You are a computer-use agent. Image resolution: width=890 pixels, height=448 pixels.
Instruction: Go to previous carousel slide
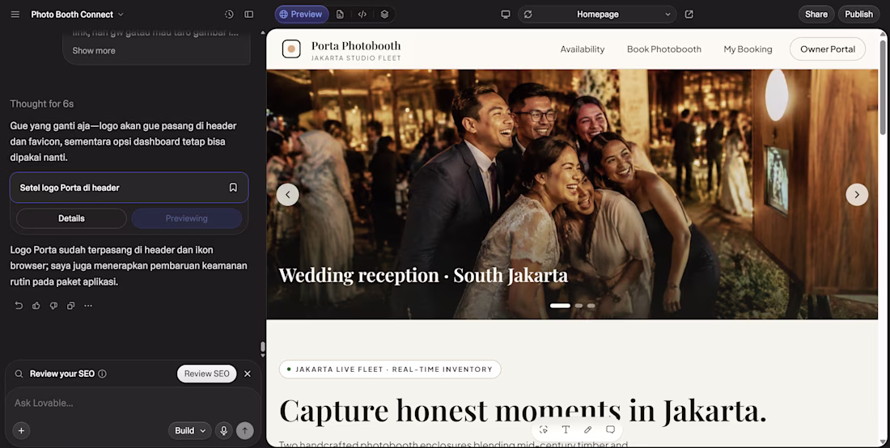point(288,195)
